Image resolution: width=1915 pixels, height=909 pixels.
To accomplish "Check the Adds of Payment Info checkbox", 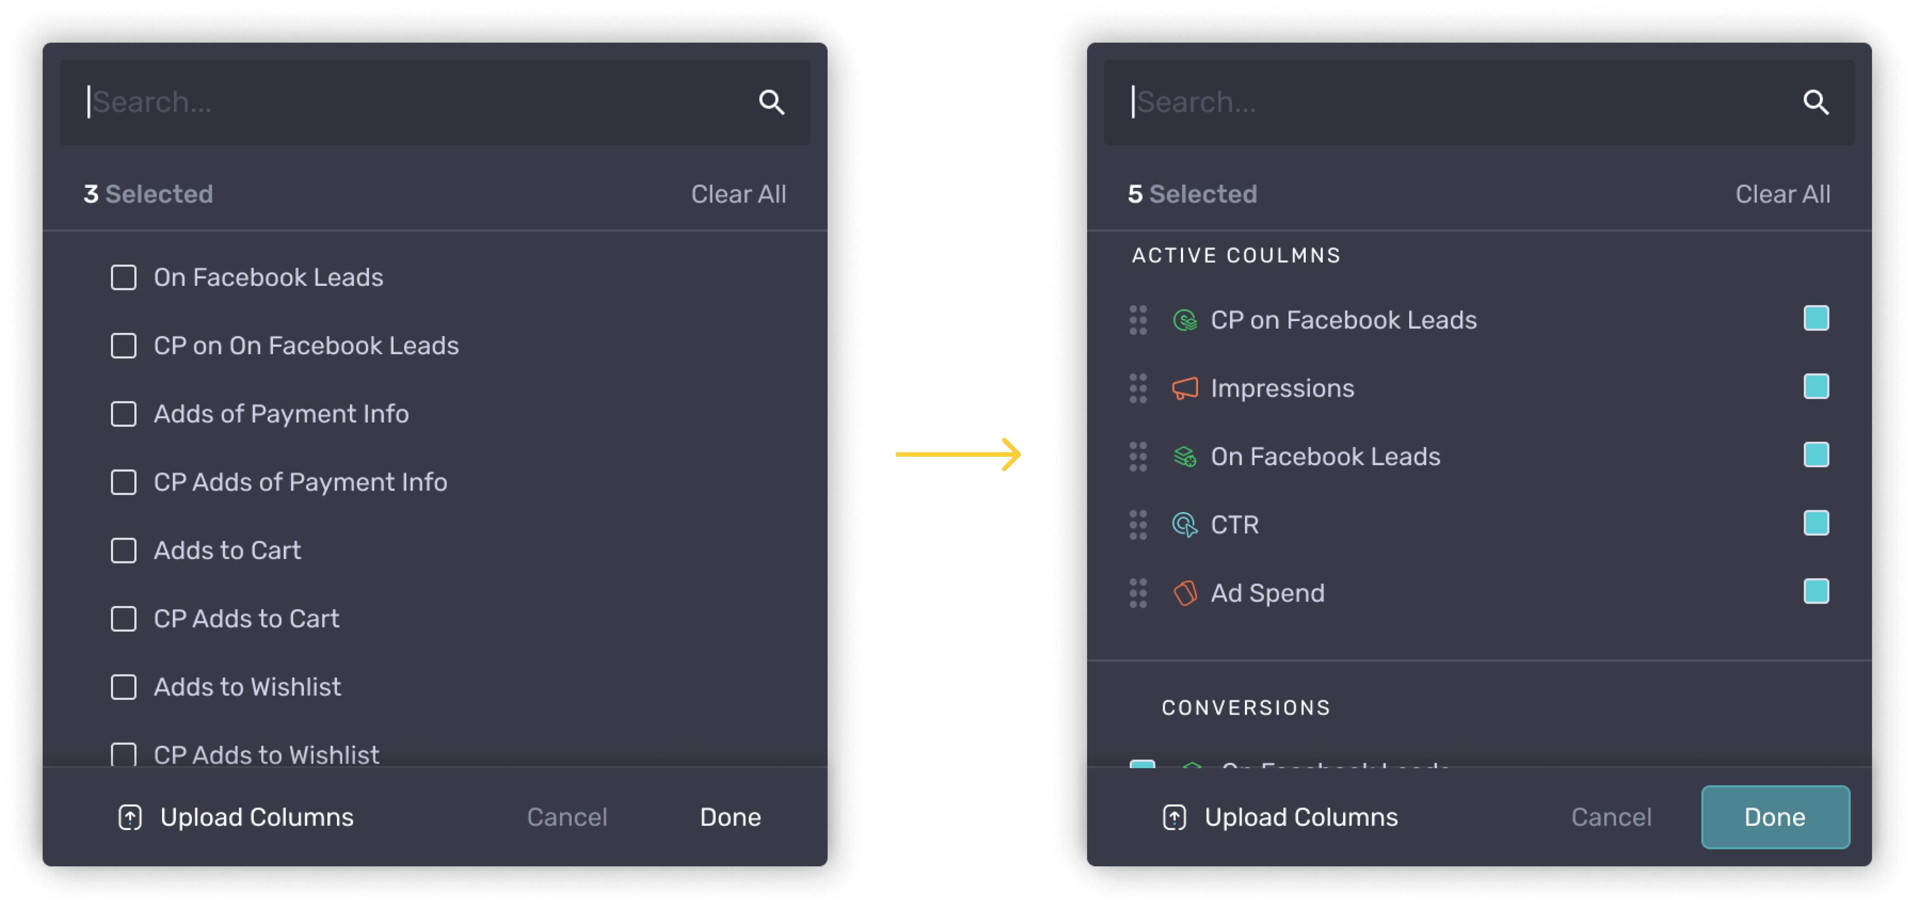I will (x=123, y=414).
